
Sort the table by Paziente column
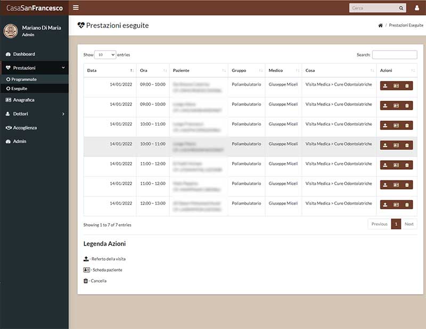click(199, 70)
